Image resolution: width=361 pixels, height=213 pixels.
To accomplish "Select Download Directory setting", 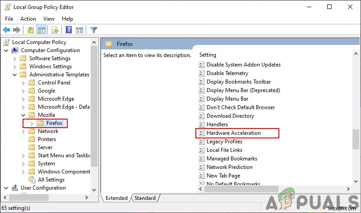I will (230, 116).
